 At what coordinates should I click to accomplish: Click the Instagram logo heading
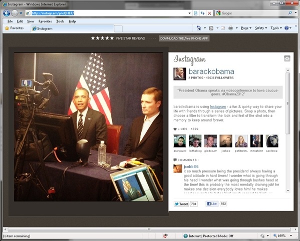pos(190,60)
